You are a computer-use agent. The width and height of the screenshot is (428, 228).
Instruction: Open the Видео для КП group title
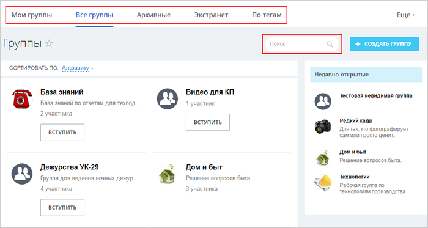210,92
